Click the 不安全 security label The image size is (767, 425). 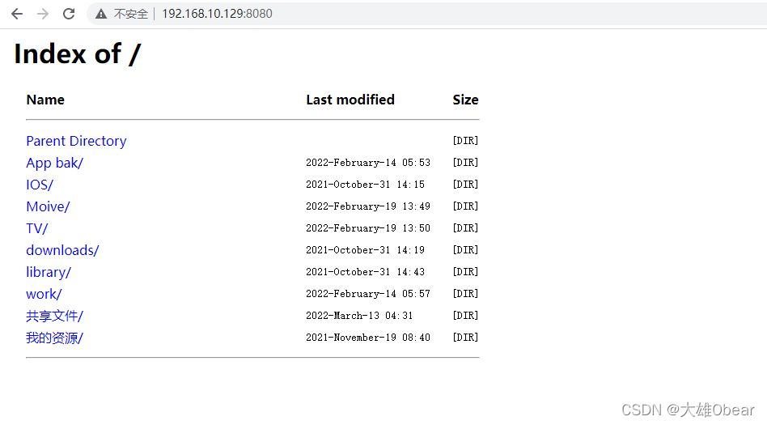pyautogui.click(x=130, y=14)
